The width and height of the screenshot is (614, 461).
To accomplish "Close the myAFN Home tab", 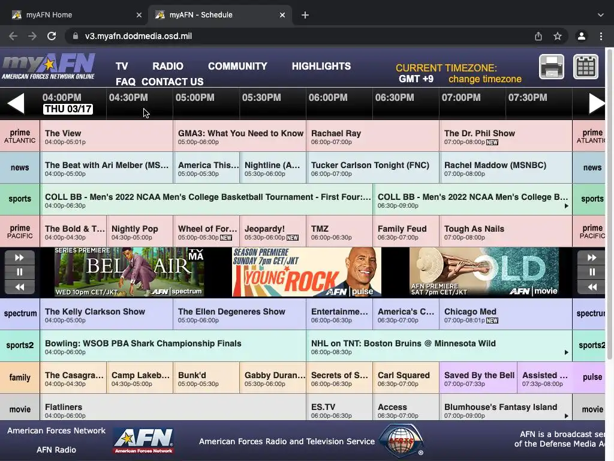I will pos(139,15).
